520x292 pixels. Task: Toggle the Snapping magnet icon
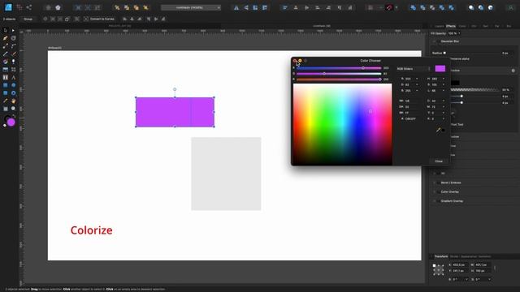[x=389, y=7]
